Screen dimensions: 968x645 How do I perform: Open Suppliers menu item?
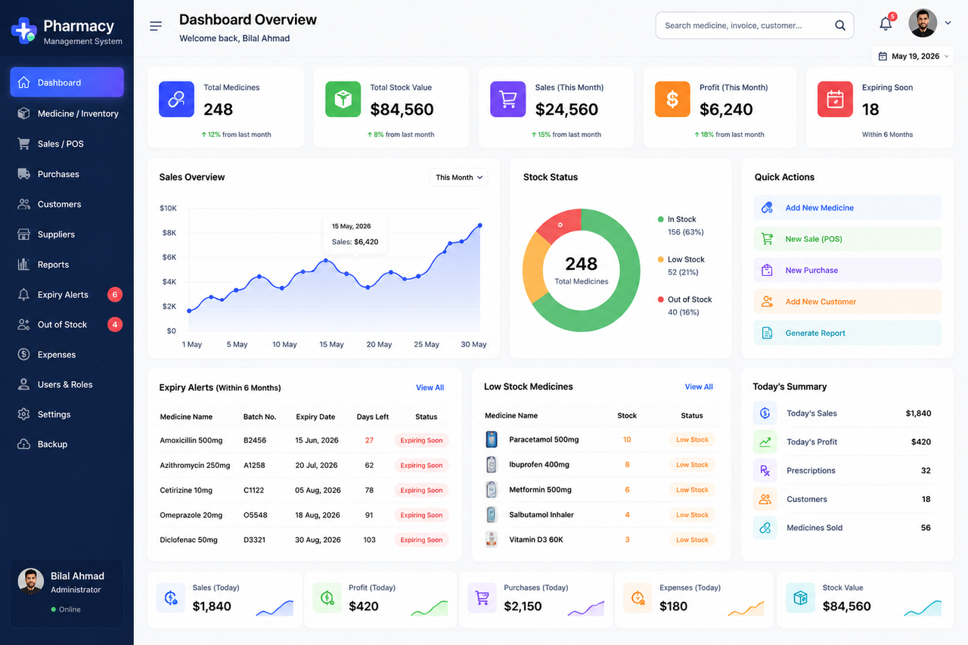coord(67,234)
